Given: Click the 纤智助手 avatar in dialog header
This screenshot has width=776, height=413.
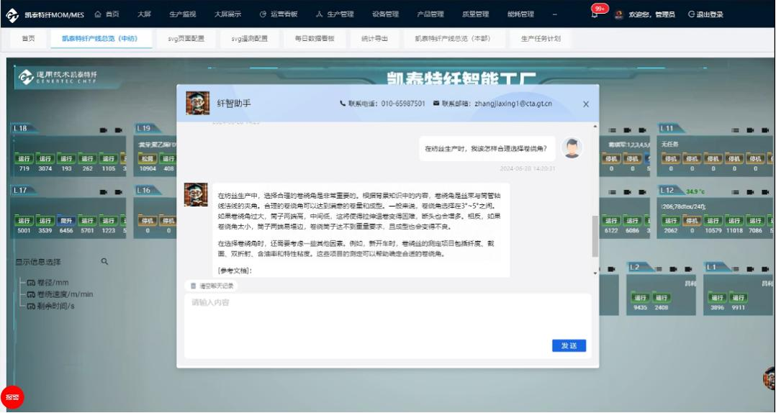Looking at the screenshot, I should 197,104.
